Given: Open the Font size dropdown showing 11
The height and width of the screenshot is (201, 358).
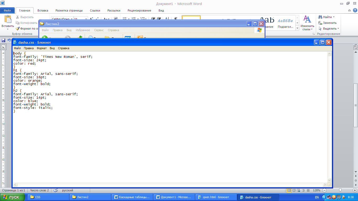Looking at the screenshot, I should 86,19.
